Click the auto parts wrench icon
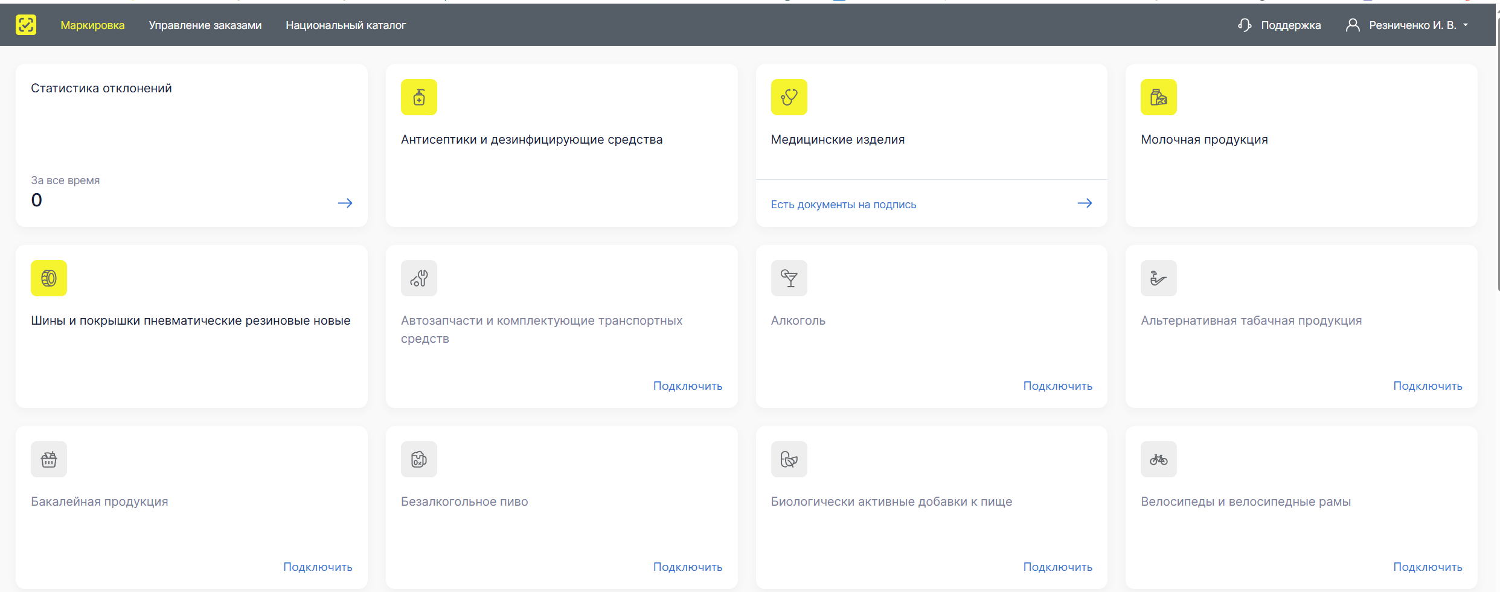The width and height of the screenshot is (1500, 592). pyautogui.click(x=419, y=278)
